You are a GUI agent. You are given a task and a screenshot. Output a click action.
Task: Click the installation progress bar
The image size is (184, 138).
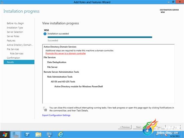point(100,37)
